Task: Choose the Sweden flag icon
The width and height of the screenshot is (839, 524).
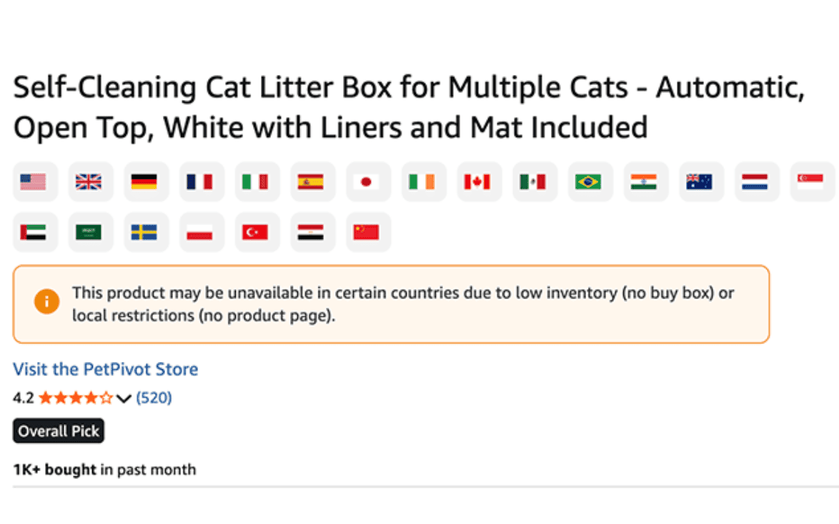Action: tap(144, 232)
